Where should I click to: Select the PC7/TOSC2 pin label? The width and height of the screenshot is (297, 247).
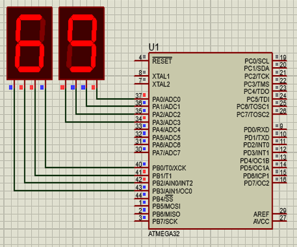click(x=253, y=115)
